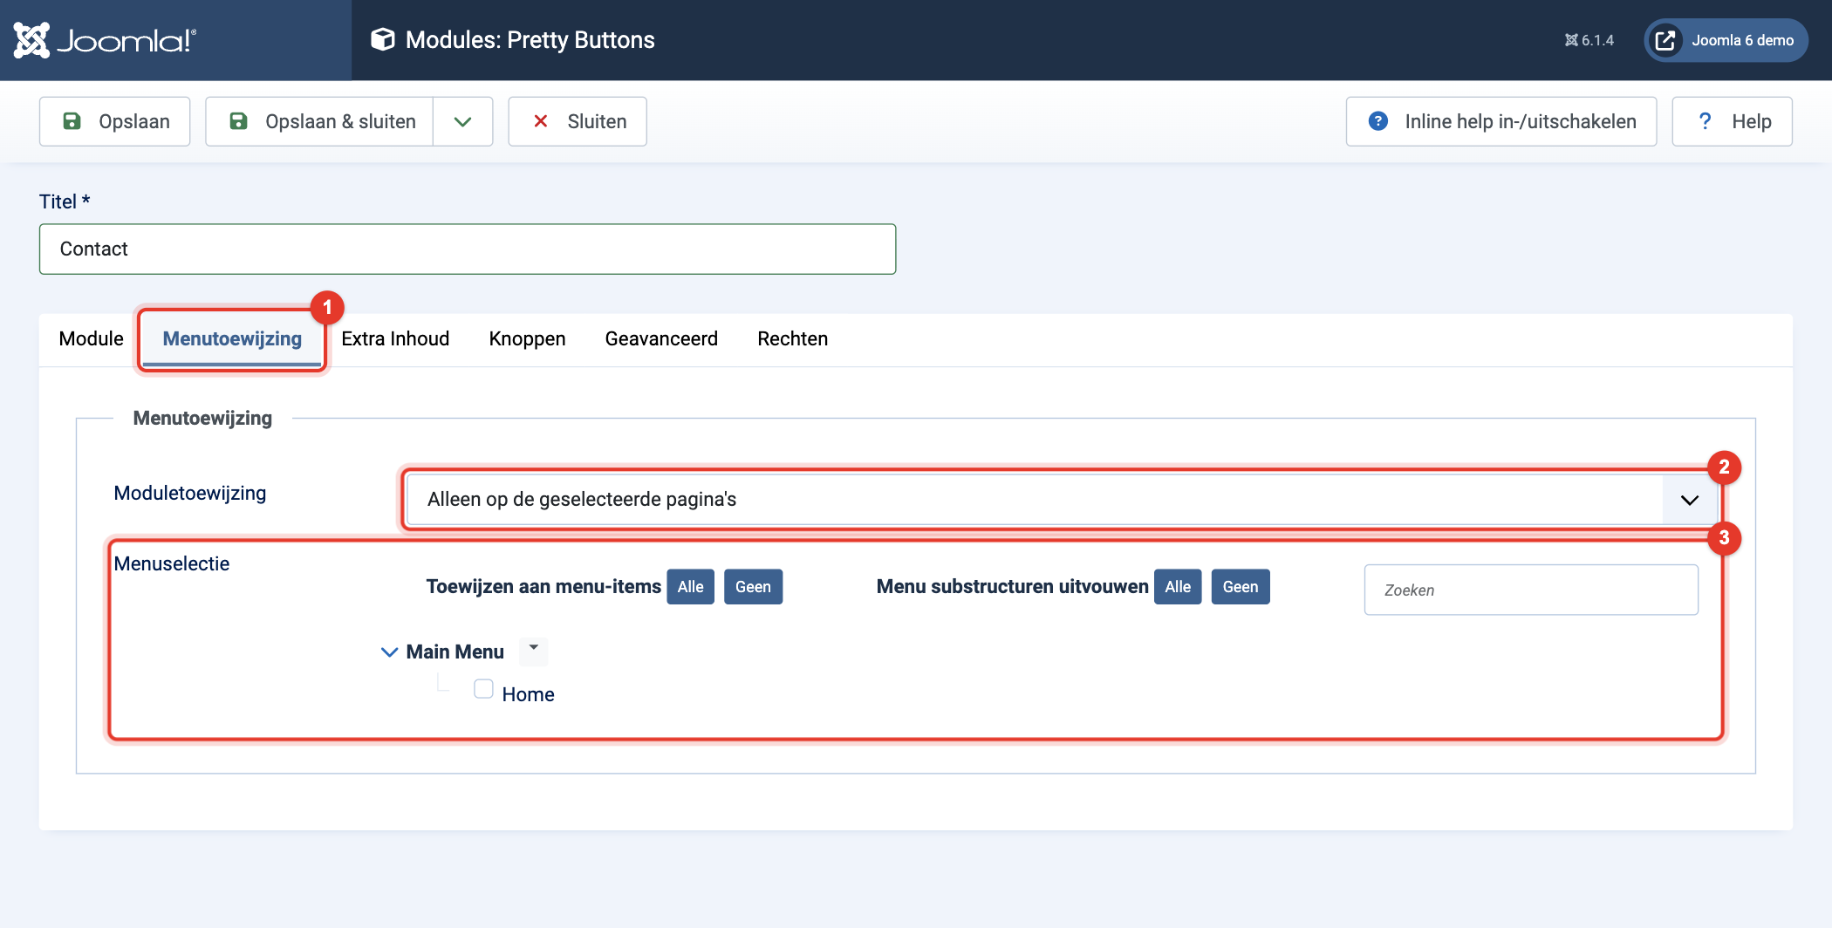Click the Titel input field containing Contact
Image resolution: width=1832 pixels, height=928 pixels.
click(x=468, y=249)
